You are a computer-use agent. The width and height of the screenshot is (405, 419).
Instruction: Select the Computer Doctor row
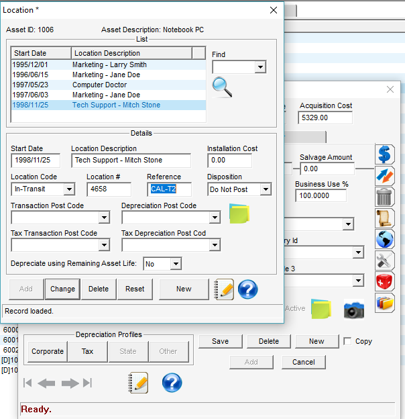109,85
